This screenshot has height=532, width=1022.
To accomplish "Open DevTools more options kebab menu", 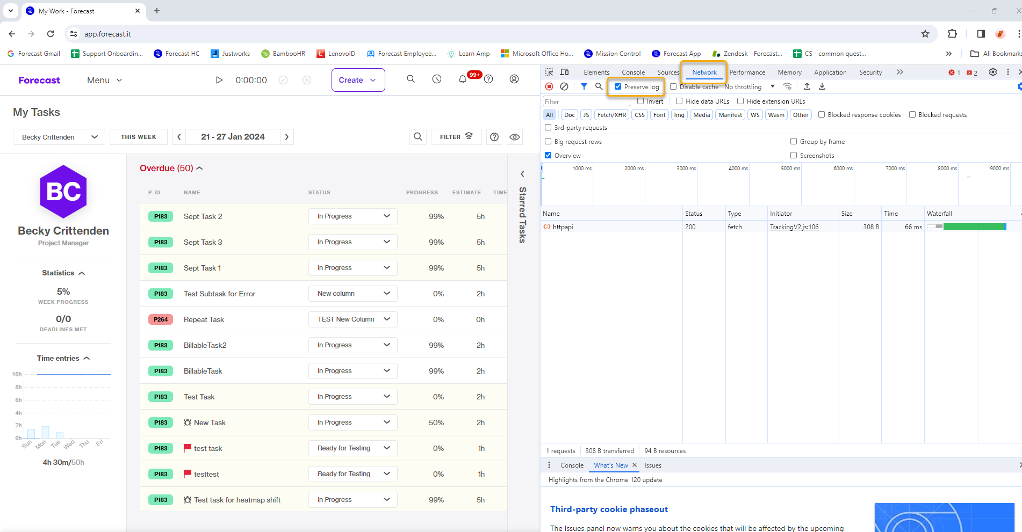I will (x=1008, y=72).
